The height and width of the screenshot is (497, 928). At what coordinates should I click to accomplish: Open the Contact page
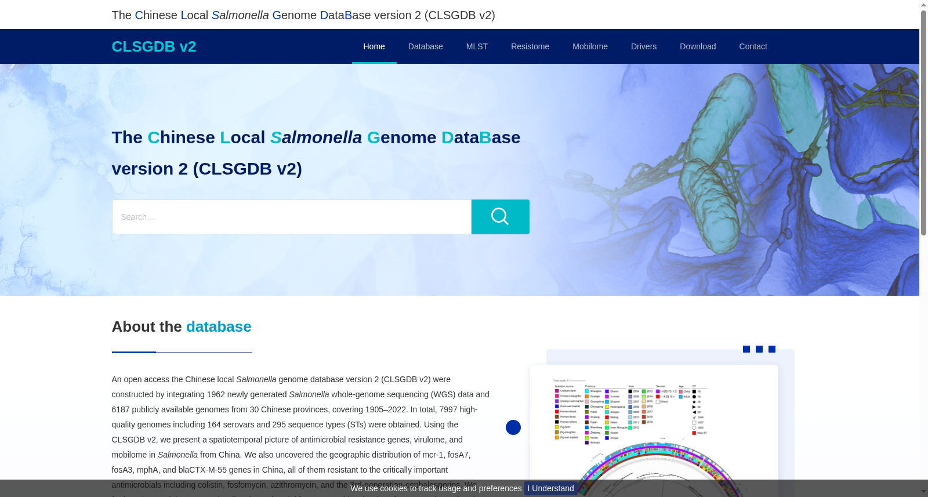click(753, 46)
